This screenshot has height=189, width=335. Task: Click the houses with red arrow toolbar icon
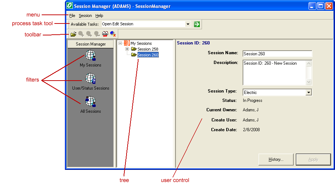(105, 34)
